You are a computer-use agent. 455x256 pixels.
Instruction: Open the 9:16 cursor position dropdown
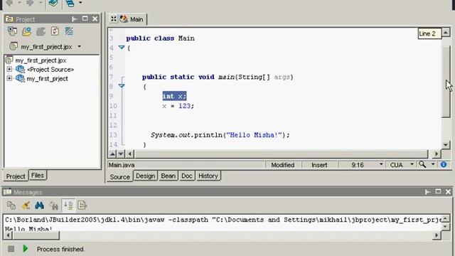(381, 164)
